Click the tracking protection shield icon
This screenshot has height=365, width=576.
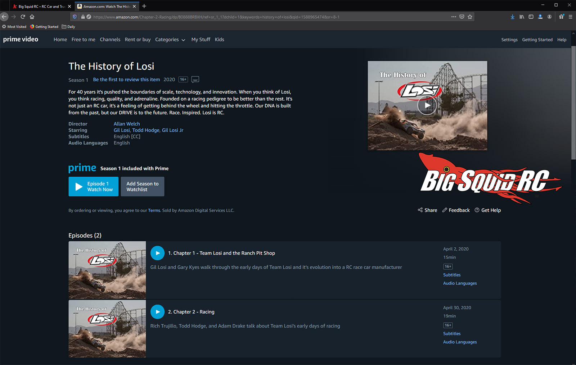pyautogui.click(x=75, y=17)
